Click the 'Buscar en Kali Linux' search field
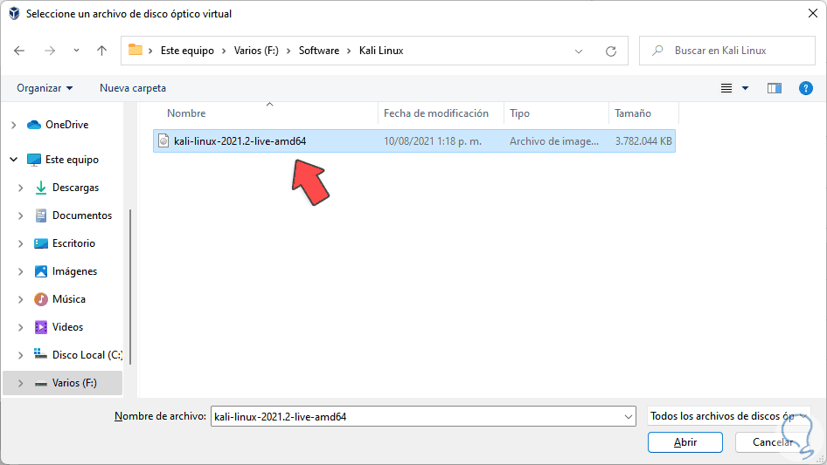Image resolution: width=827 pixels, height=465 pixels. pos(727,51)
